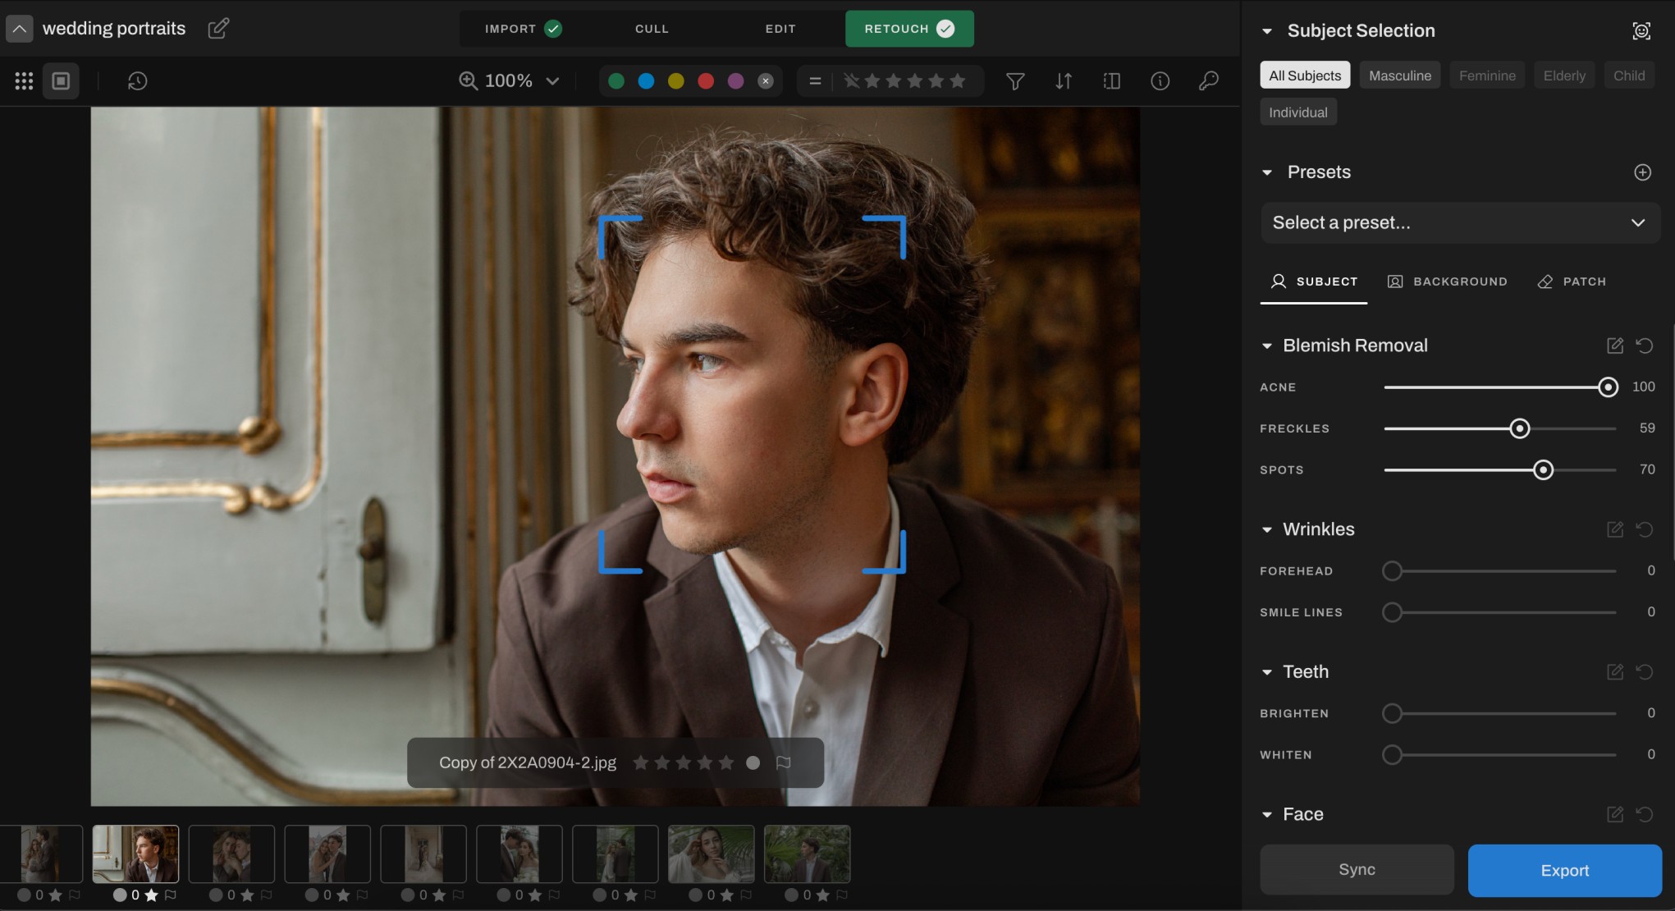Click the compare split view icon
The image size is (1675, 911).
(1112, 81)
